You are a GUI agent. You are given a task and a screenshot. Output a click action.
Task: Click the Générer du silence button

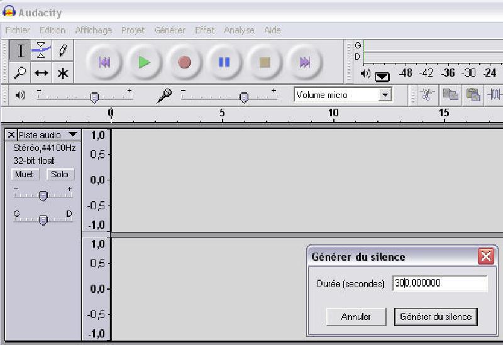(436, 317)
